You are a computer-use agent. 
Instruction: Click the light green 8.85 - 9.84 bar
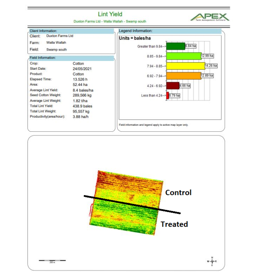[x=184, y=56]
